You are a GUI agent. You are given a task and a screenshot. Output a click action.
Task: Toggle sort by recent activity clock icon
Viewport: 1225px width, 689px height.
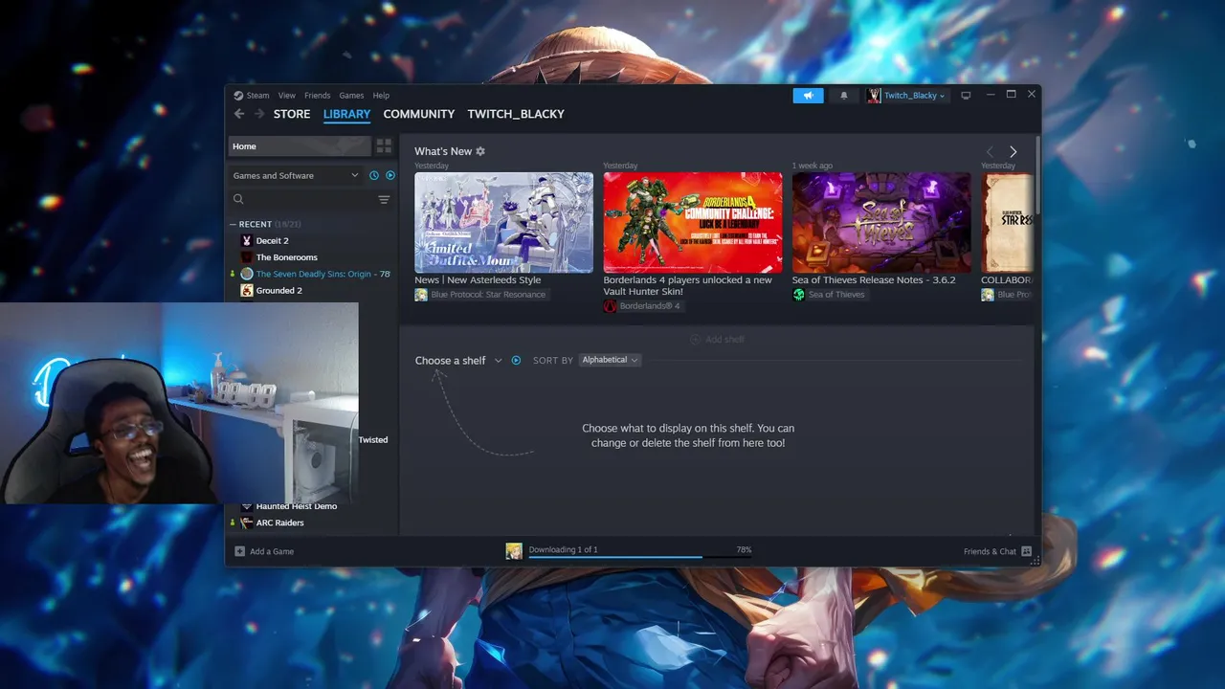point(374,175)
